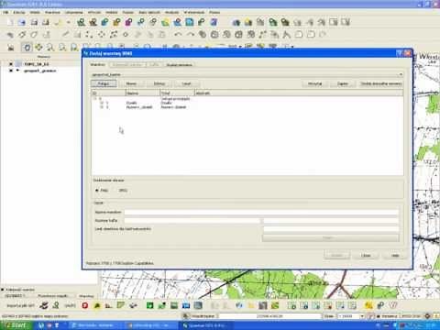Click the red circle plugin icon in bottom toolbar
The width and height of the screenshot is (440, 330).
point(85,305)
